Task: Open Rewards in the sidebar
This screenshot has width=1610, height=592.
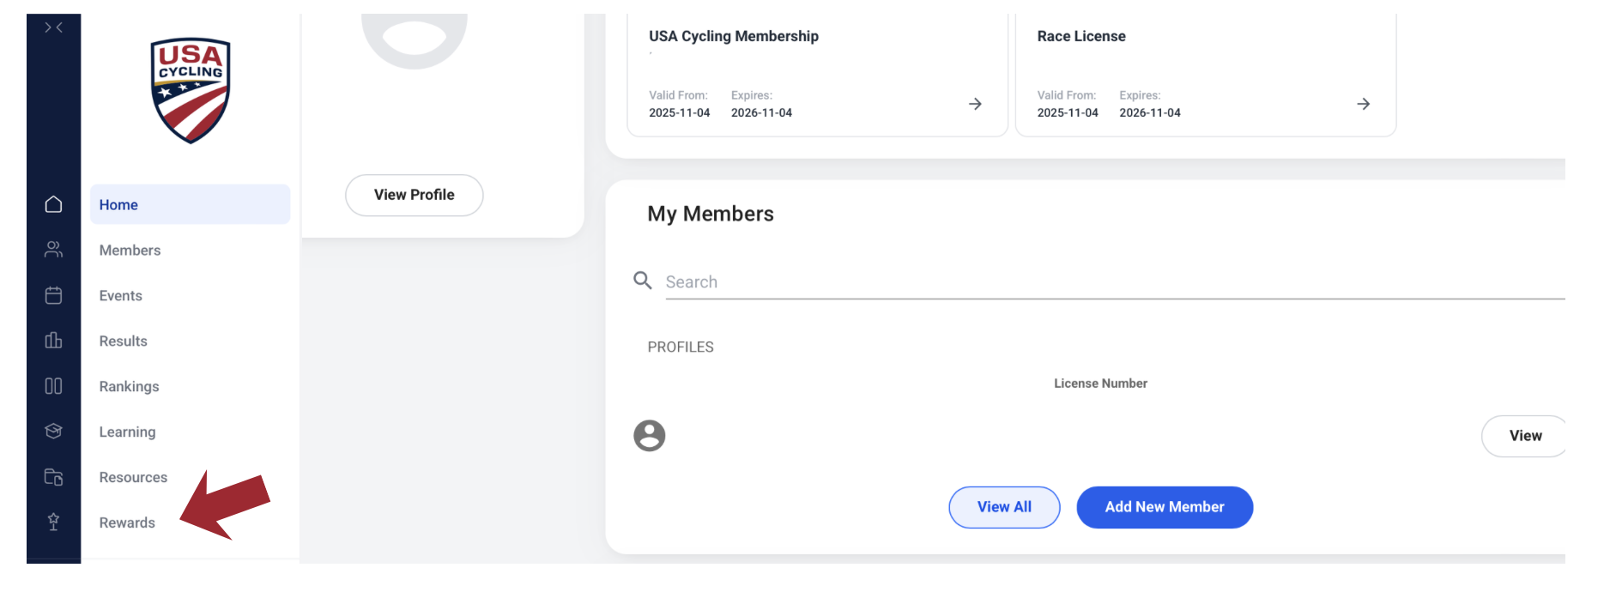Action: (127, 523)
